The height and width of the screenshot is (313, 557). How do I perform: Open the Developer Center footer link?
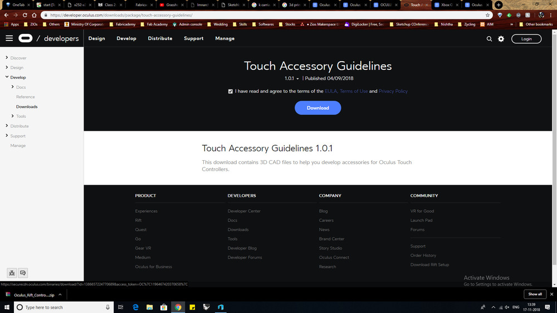point(244,211)
